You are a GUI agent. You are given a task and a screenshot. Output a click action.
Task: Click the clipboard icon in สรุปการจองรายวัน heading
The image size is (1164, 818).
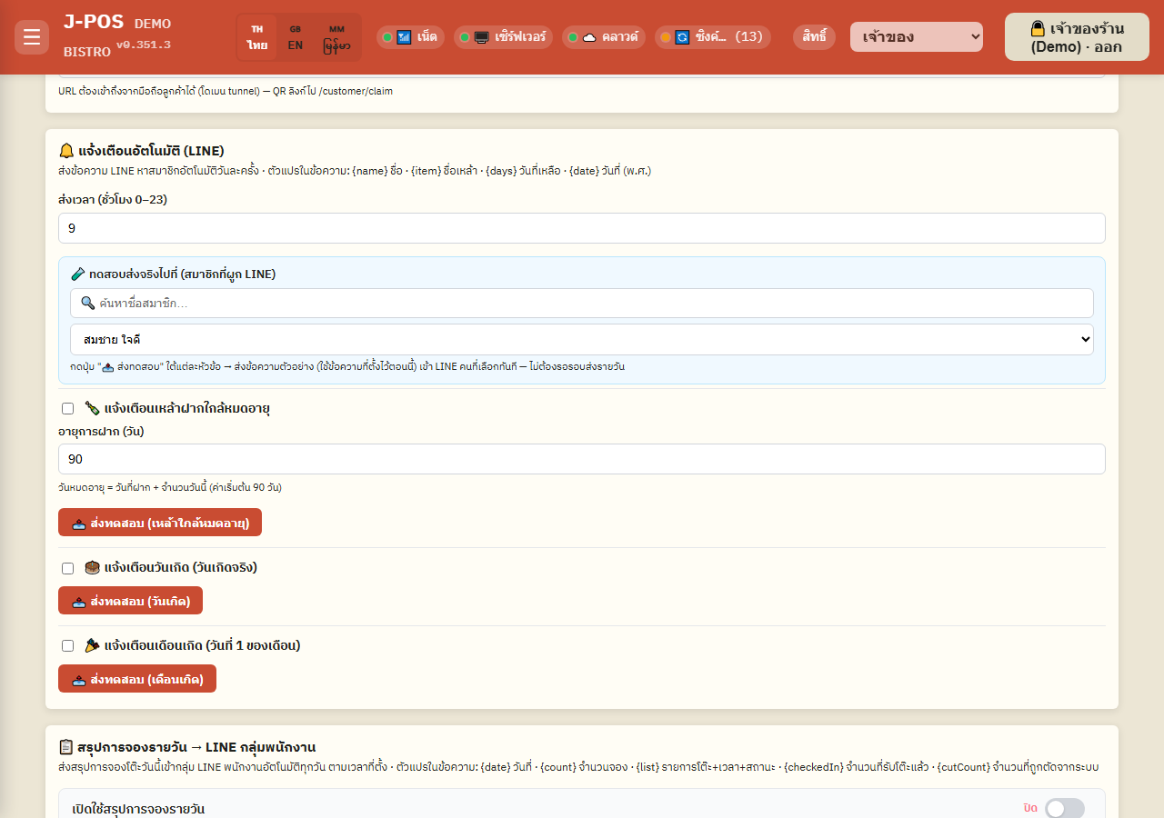[66, 747]
